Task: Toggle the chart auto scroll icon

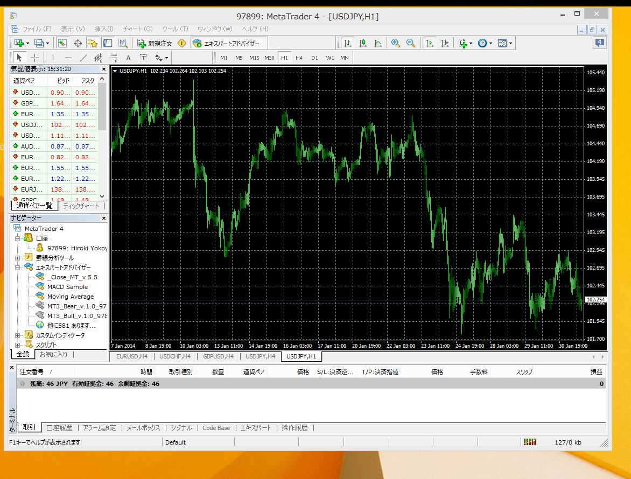Action: [430, 43]
